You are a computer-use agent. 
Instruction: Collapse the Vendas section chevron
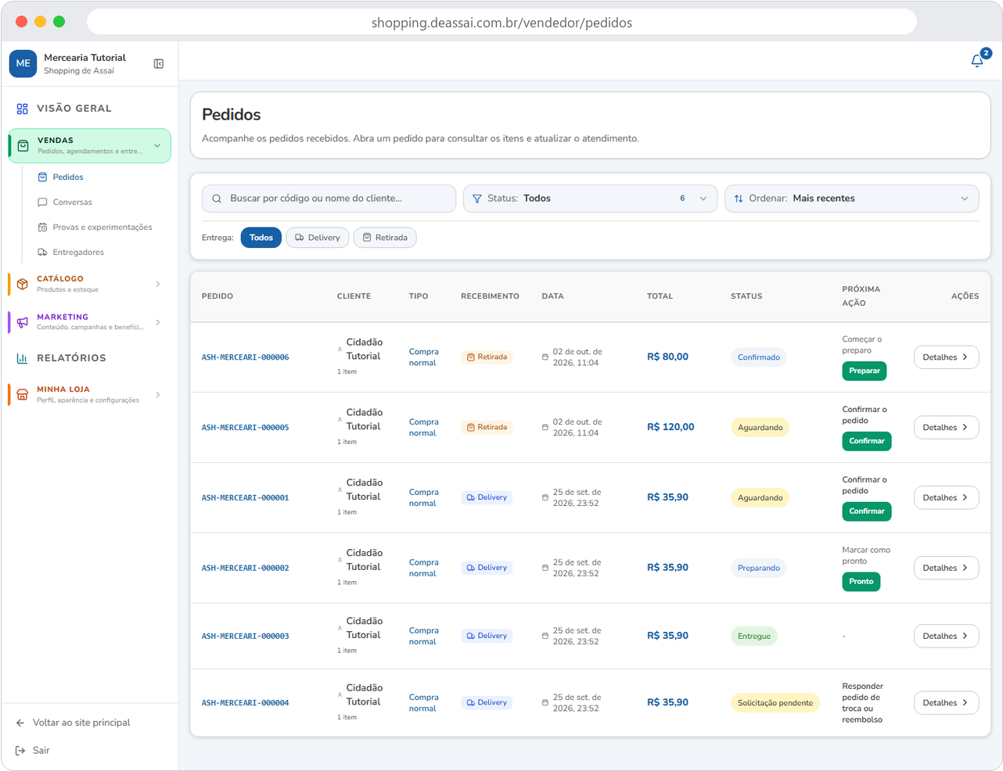pyautogui.click(x=157, y=145)
